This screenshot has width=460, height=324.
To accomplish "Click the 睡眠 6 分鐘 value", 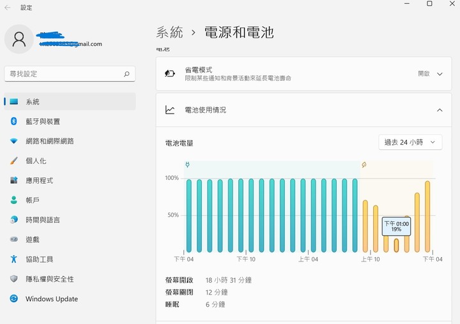I will click(215, 304).
